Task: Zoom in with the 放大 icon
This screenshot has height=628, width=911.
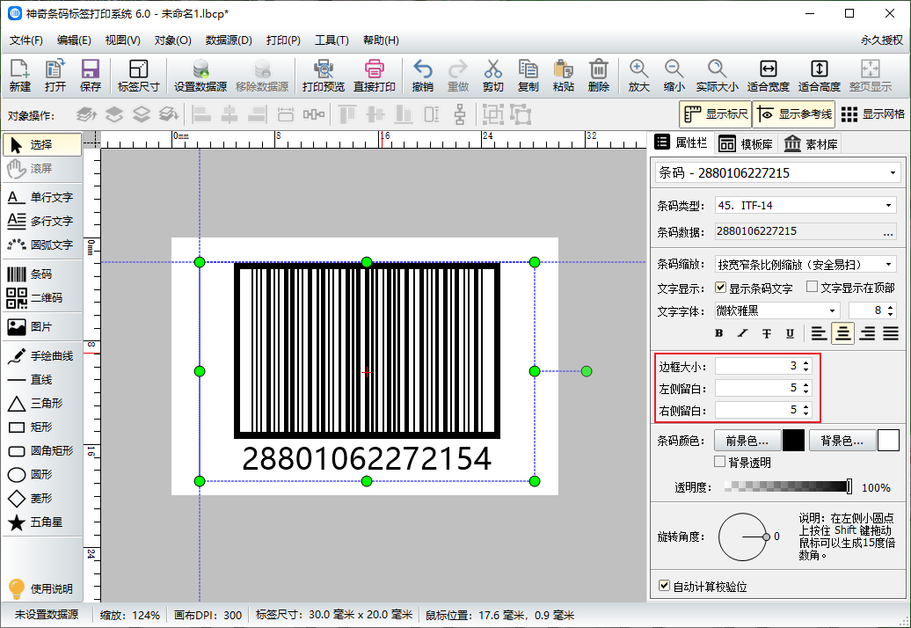Action: pos(638,76)
